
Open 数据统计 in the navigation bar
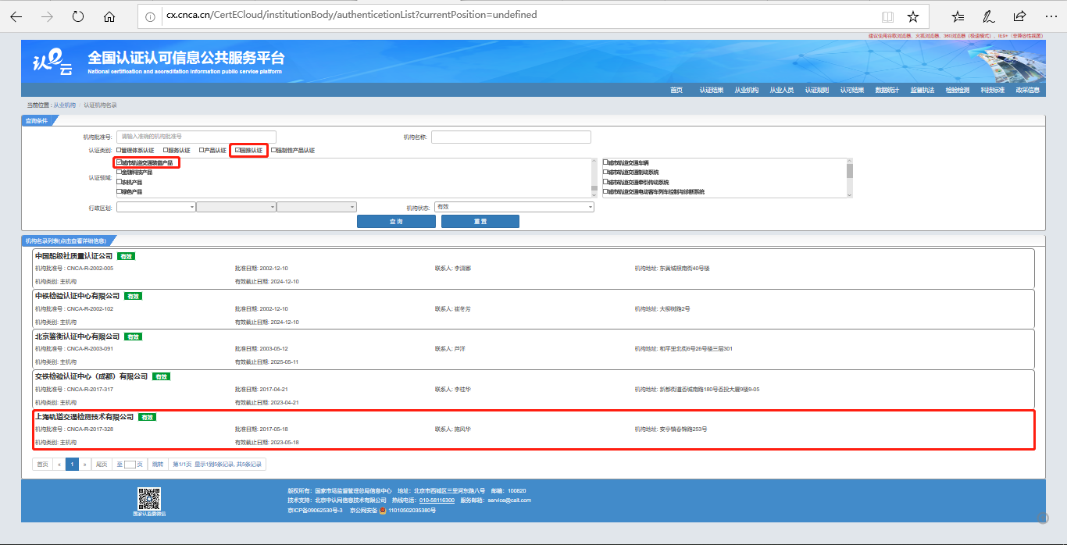click(x=887, y=90)
